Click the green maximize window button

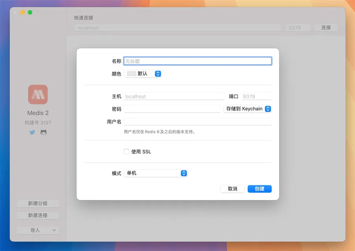pyautogui.click(x=30, y=12)
